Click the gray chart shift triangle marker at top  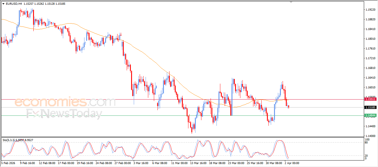click(291, 2)
